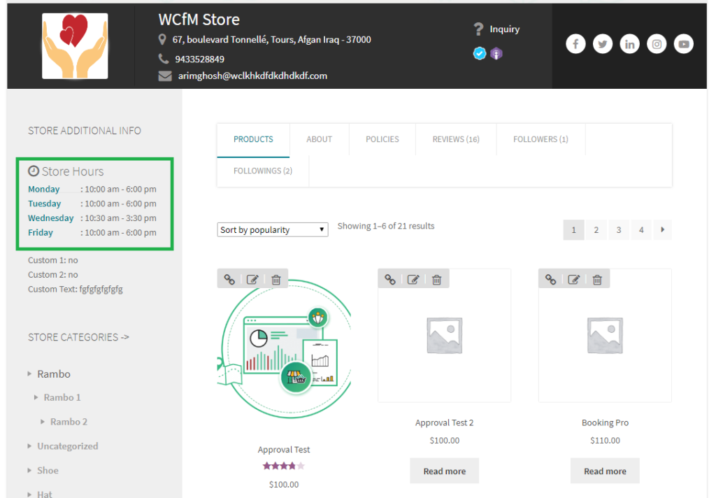The width and height of the screenshot is (716, 498).
Task: Open the store's YouTube channel icon
Action: click(x=684, y=44)
